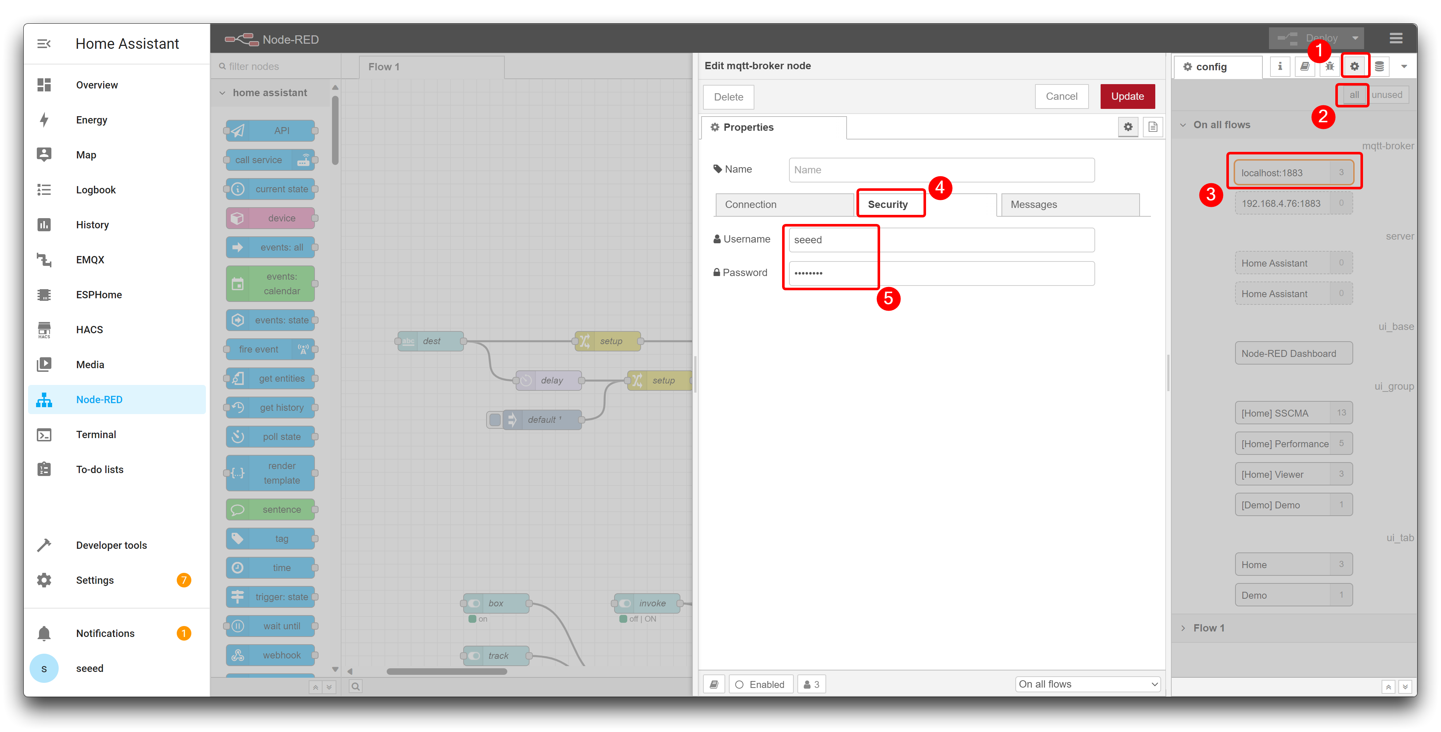Collapse the On all flows section
The image size is (1441, 732).
pos(1183,125)
